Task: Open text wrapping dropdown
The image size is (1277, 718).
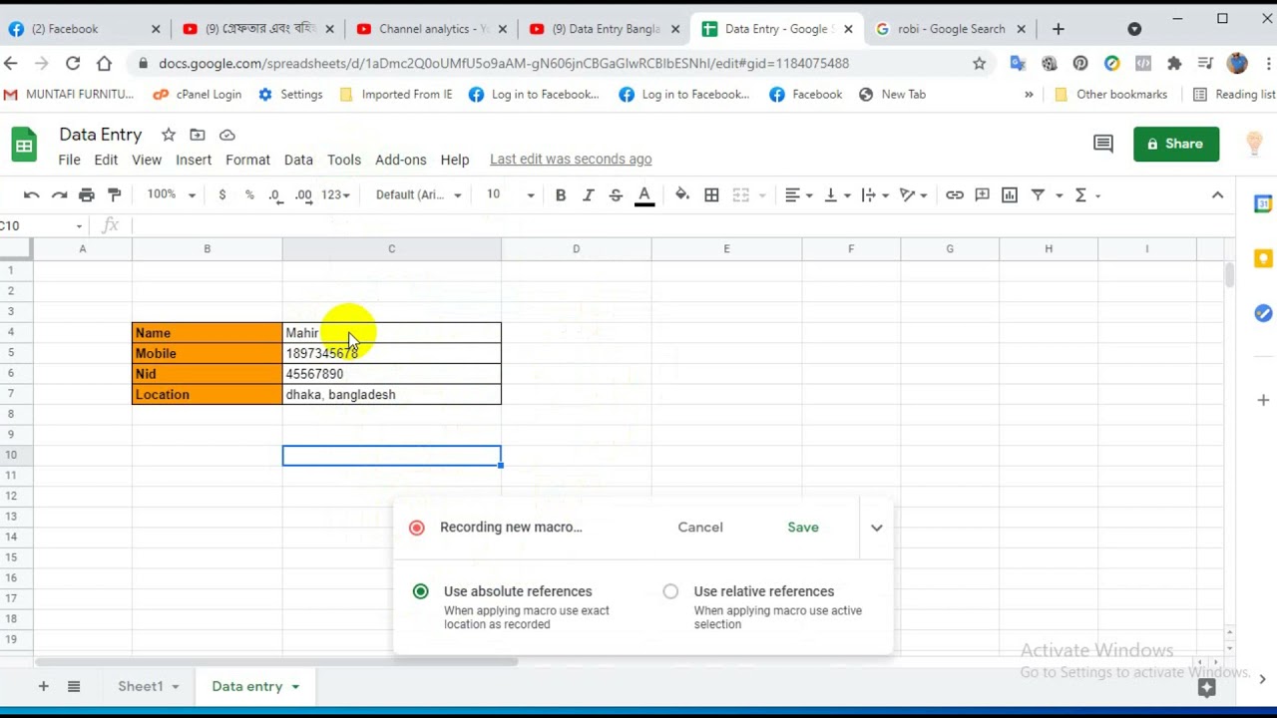Action: click(874, 195)
